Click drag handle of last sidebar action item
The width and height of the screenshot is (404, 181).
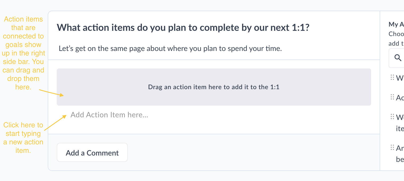pos(392,147)
